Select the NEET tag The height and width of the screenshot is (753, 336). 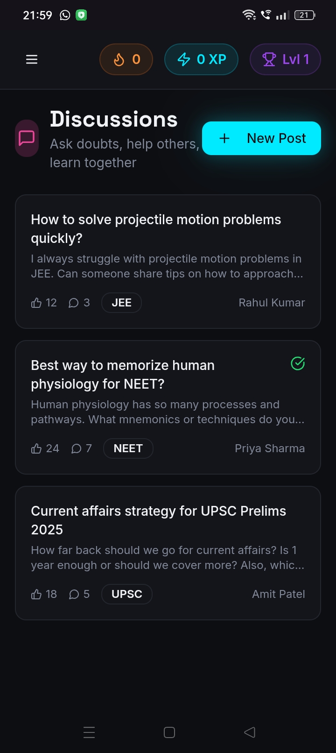pos(128,448)
